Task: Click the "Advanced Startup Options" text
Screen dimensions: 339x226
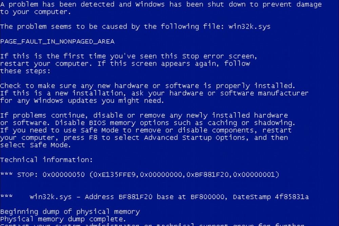Action: [194, 138]
